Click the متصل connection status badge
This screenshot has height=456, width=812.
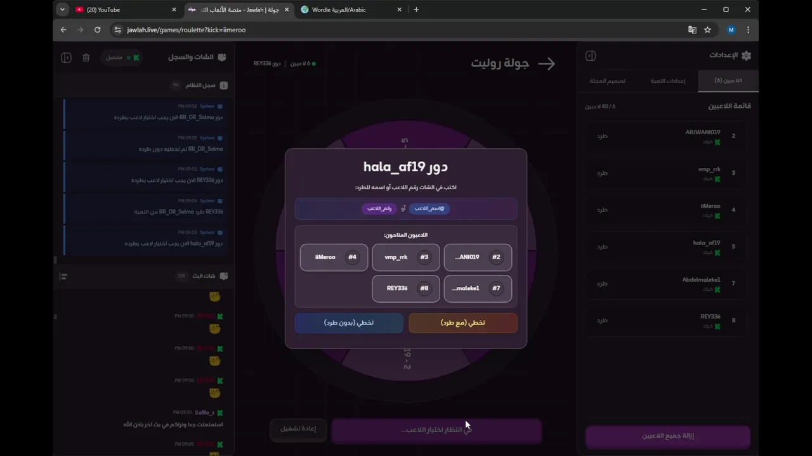click(x=122, y=58)
